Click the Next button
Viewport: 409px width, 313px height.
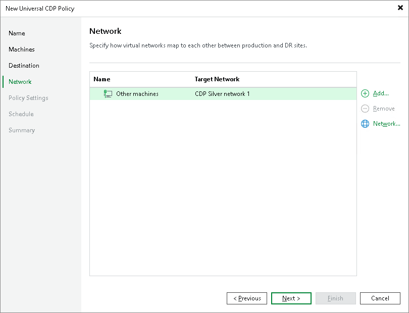click(x=291, y=298)
